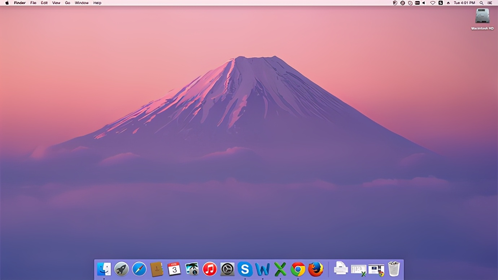This screenshot has height=280, width=498.
Task: Open System Preferences gear in Dock
Action: (227, 269)
